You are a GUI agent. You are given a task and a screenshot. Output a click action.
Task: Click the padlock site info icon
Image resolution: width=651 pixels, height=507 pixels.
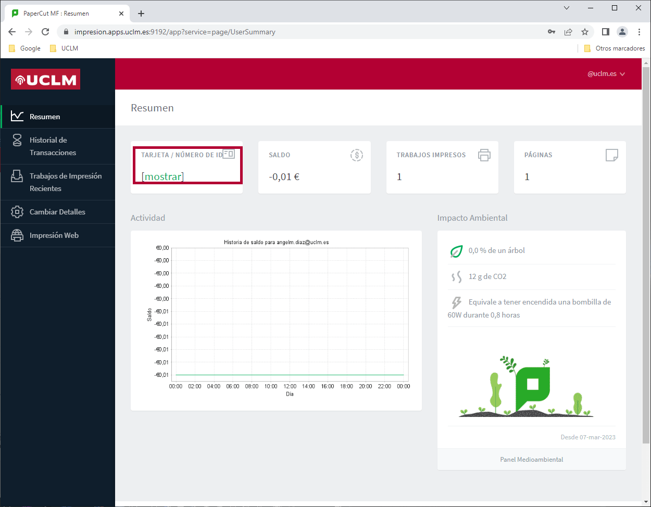[66, 32]
